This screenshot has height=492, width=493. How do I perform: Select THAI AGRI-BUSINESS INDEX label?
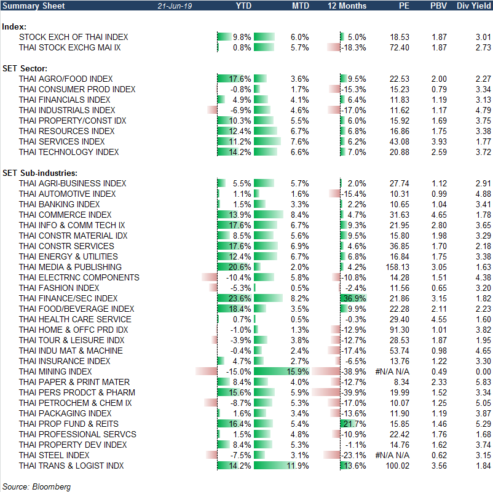click(x=73, y=183)
